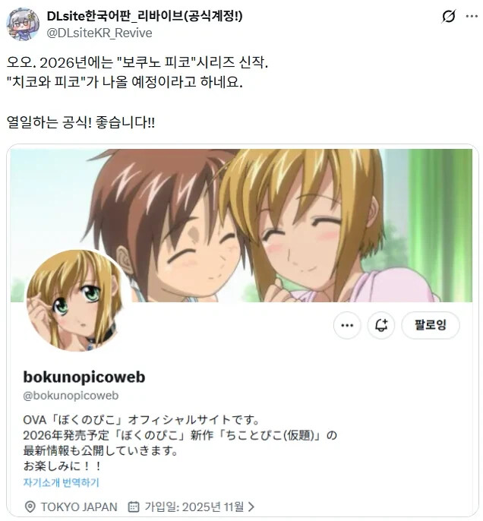Open the DLsite account's profile avatar
The width and height of the screenshot is (483, 521).
point(23,24)
